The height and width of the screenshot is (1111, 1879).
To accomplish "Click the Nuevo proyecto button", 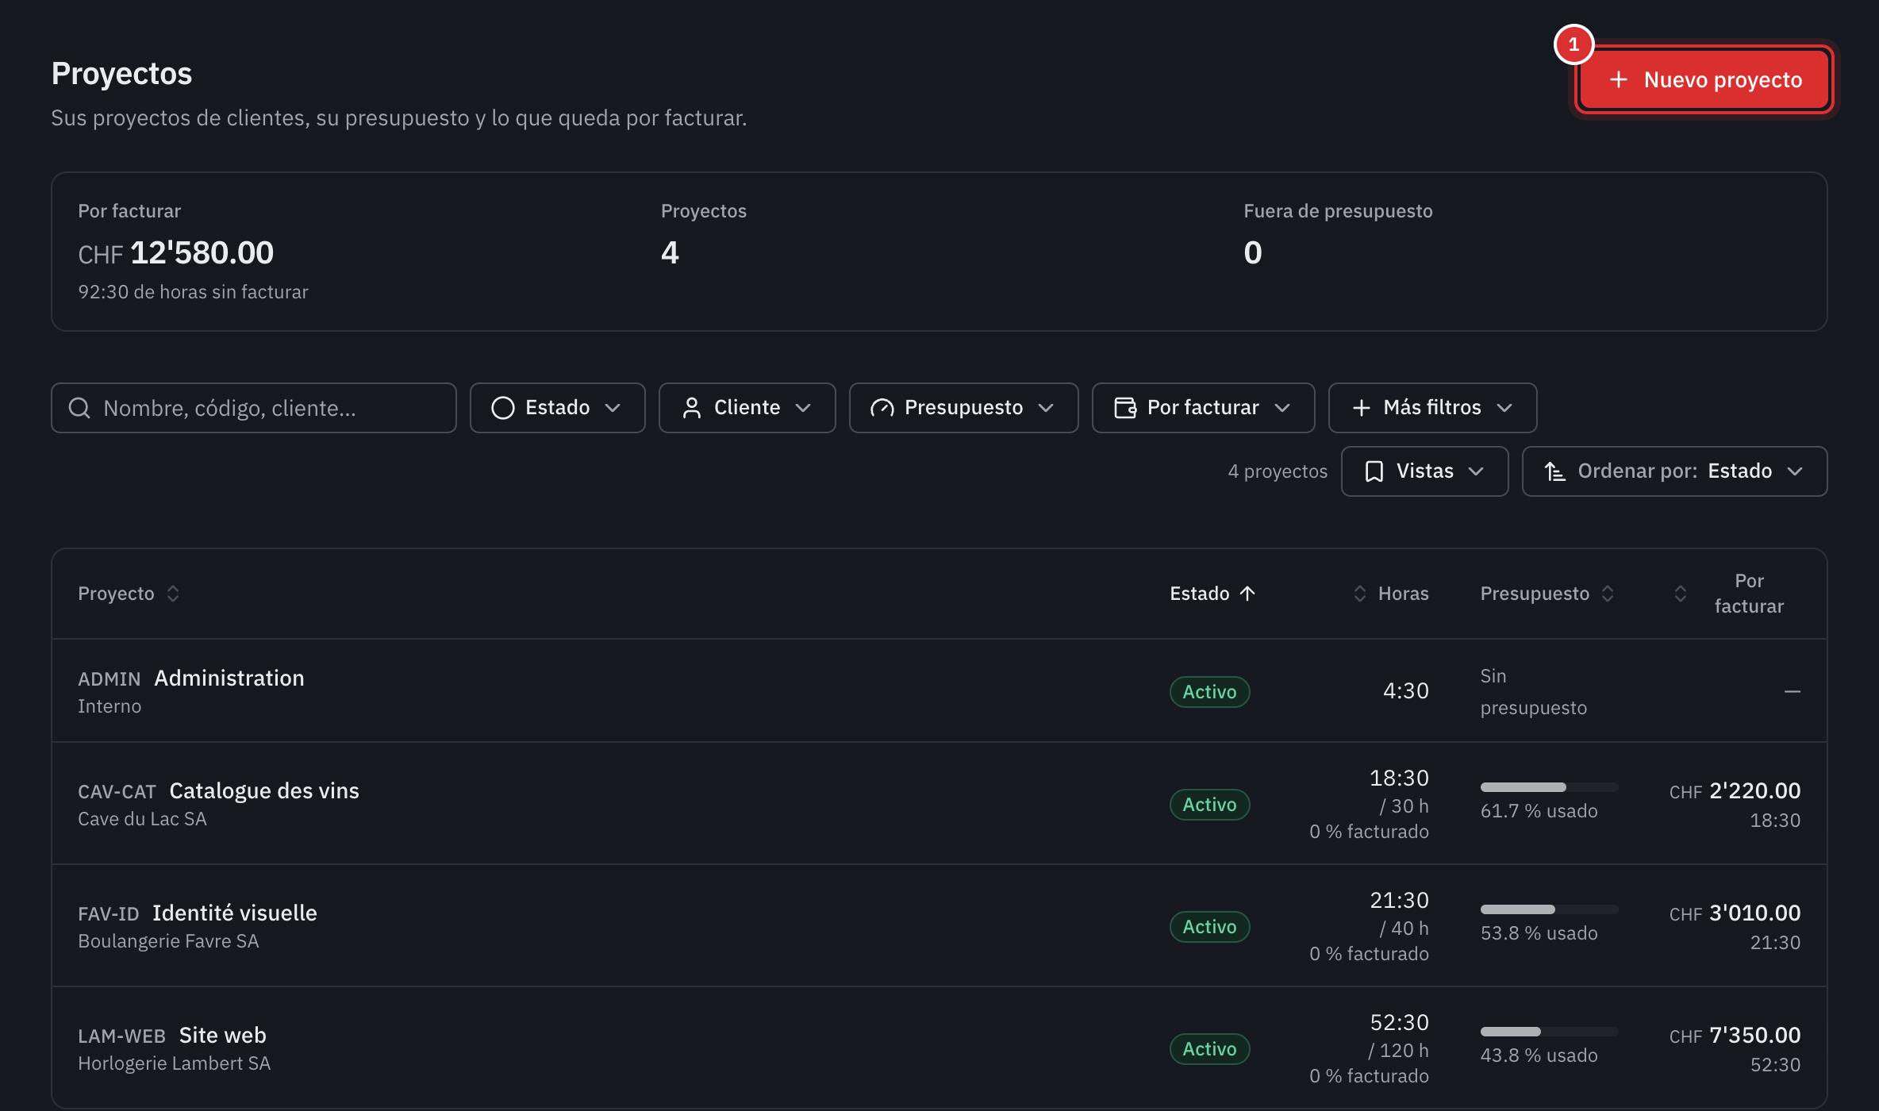I will [1704, 79].
